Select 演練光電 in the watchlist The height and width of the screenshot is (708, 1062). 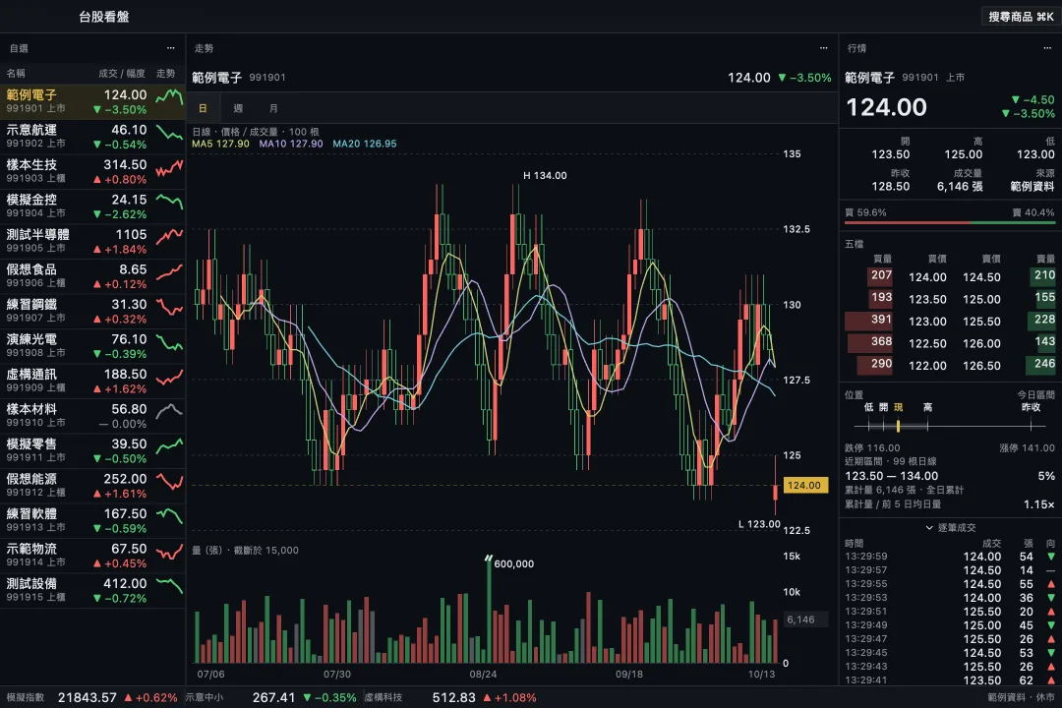92,346
